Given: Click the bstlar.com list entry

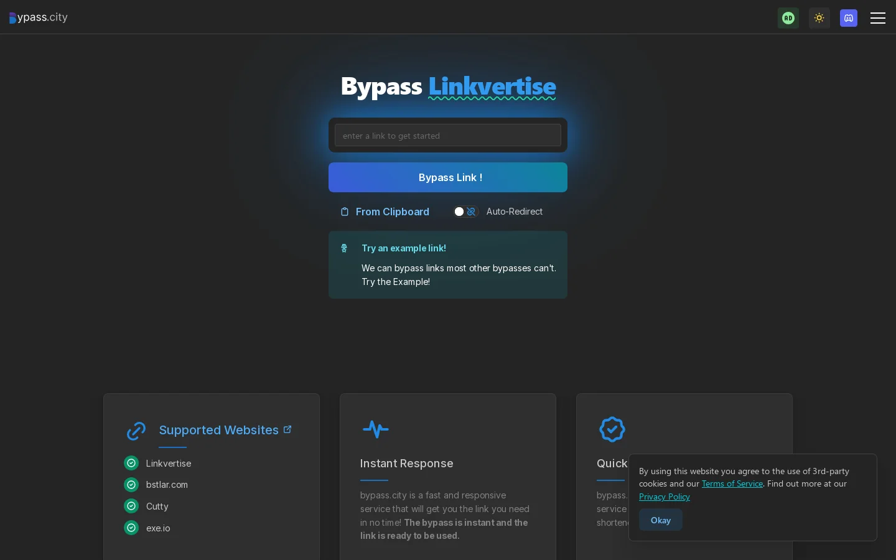Looking at the screenshot, I should click(167, 485).
